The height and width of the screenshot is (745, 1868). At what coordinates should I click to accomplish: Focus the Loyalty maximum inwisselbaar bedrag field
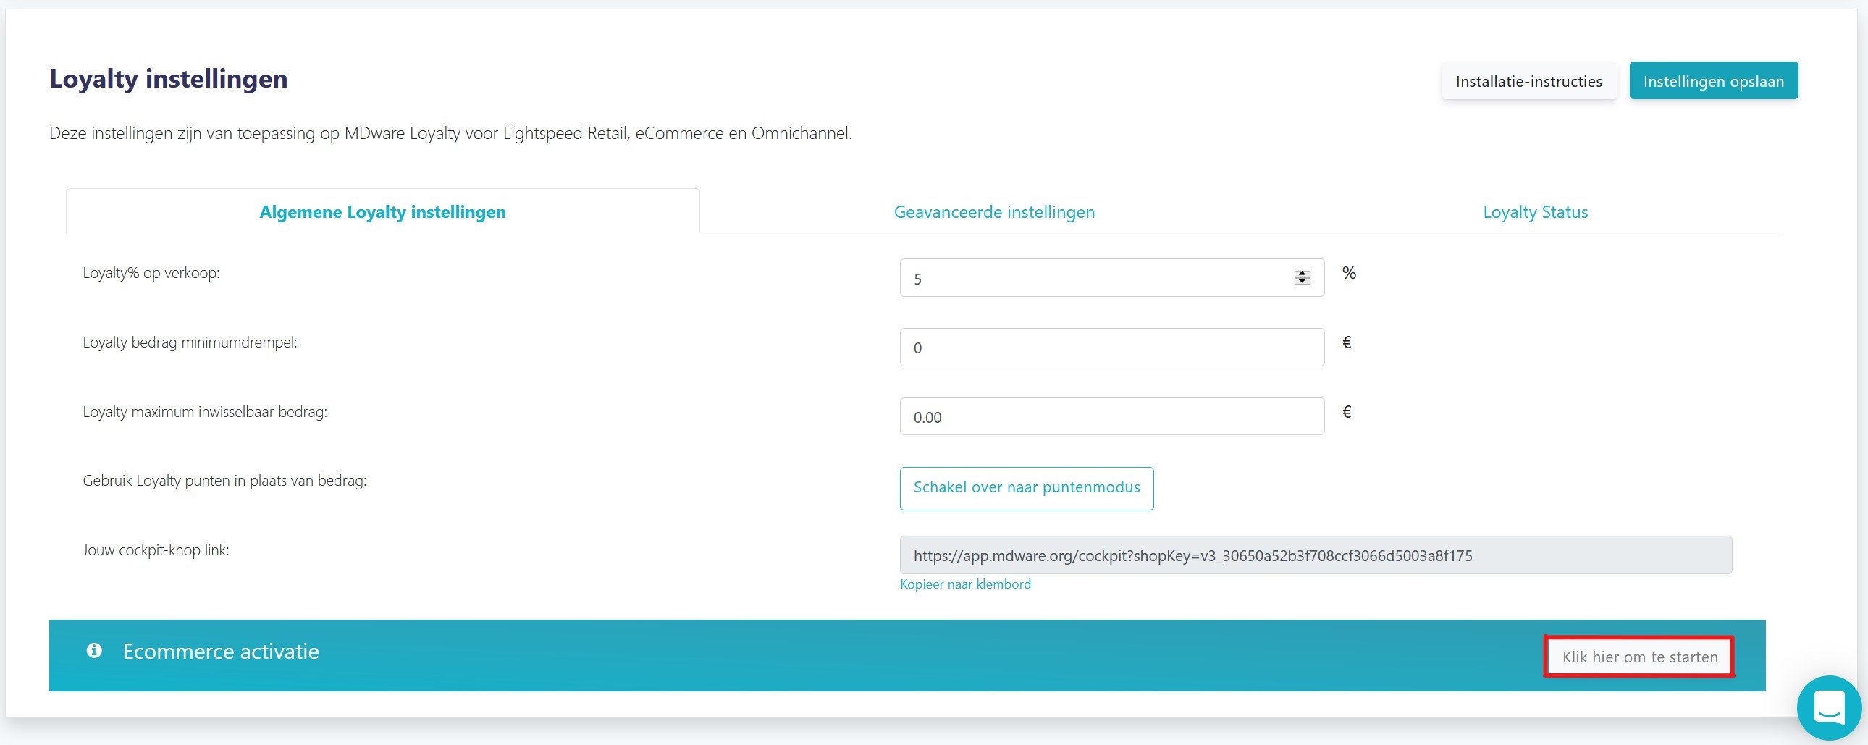pyautogui.click(x=1111, y=417)
